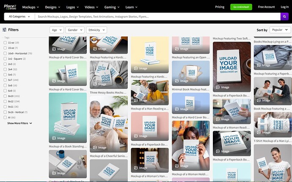
Task: Open the Pricing link
Action: (x=220, y=7)
